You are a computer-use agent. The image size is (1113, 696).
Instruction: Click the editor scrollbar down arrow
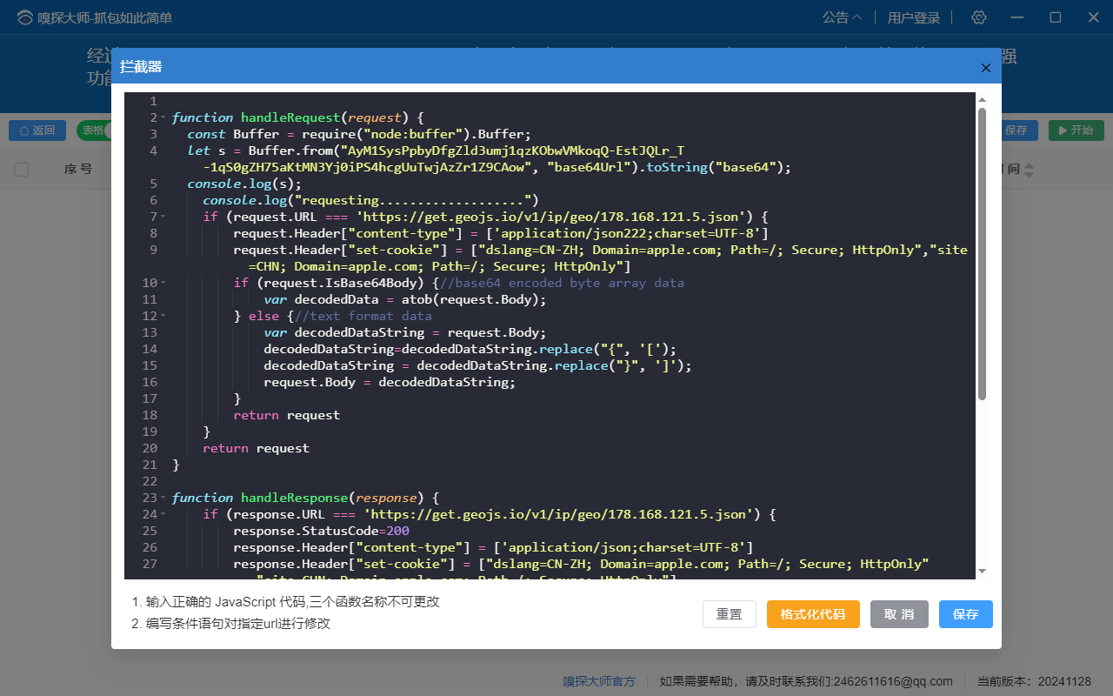point(982,572)
